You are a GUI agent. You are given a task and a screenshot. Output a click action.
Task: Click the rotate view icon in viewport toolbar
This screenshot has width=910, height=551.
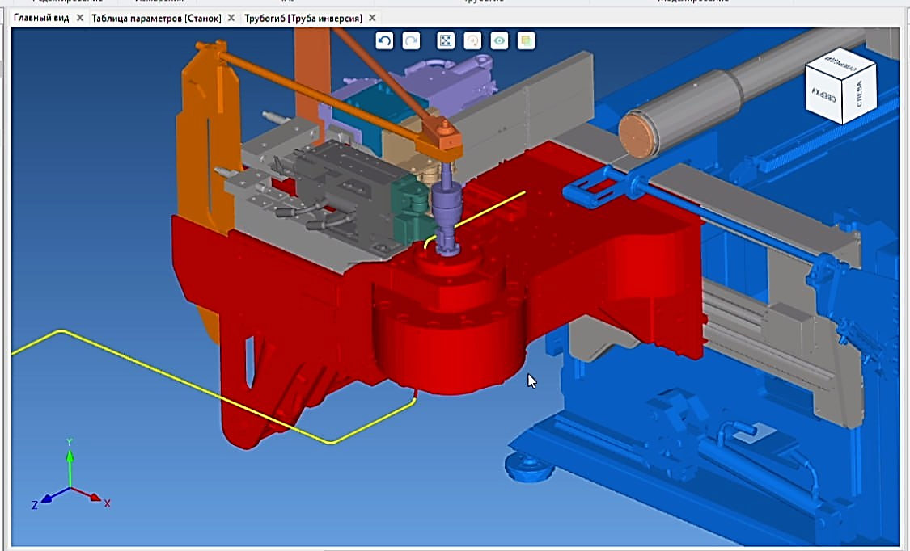(x=472, y=40)
